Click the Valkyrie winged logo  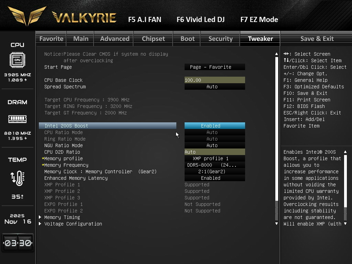27,16
